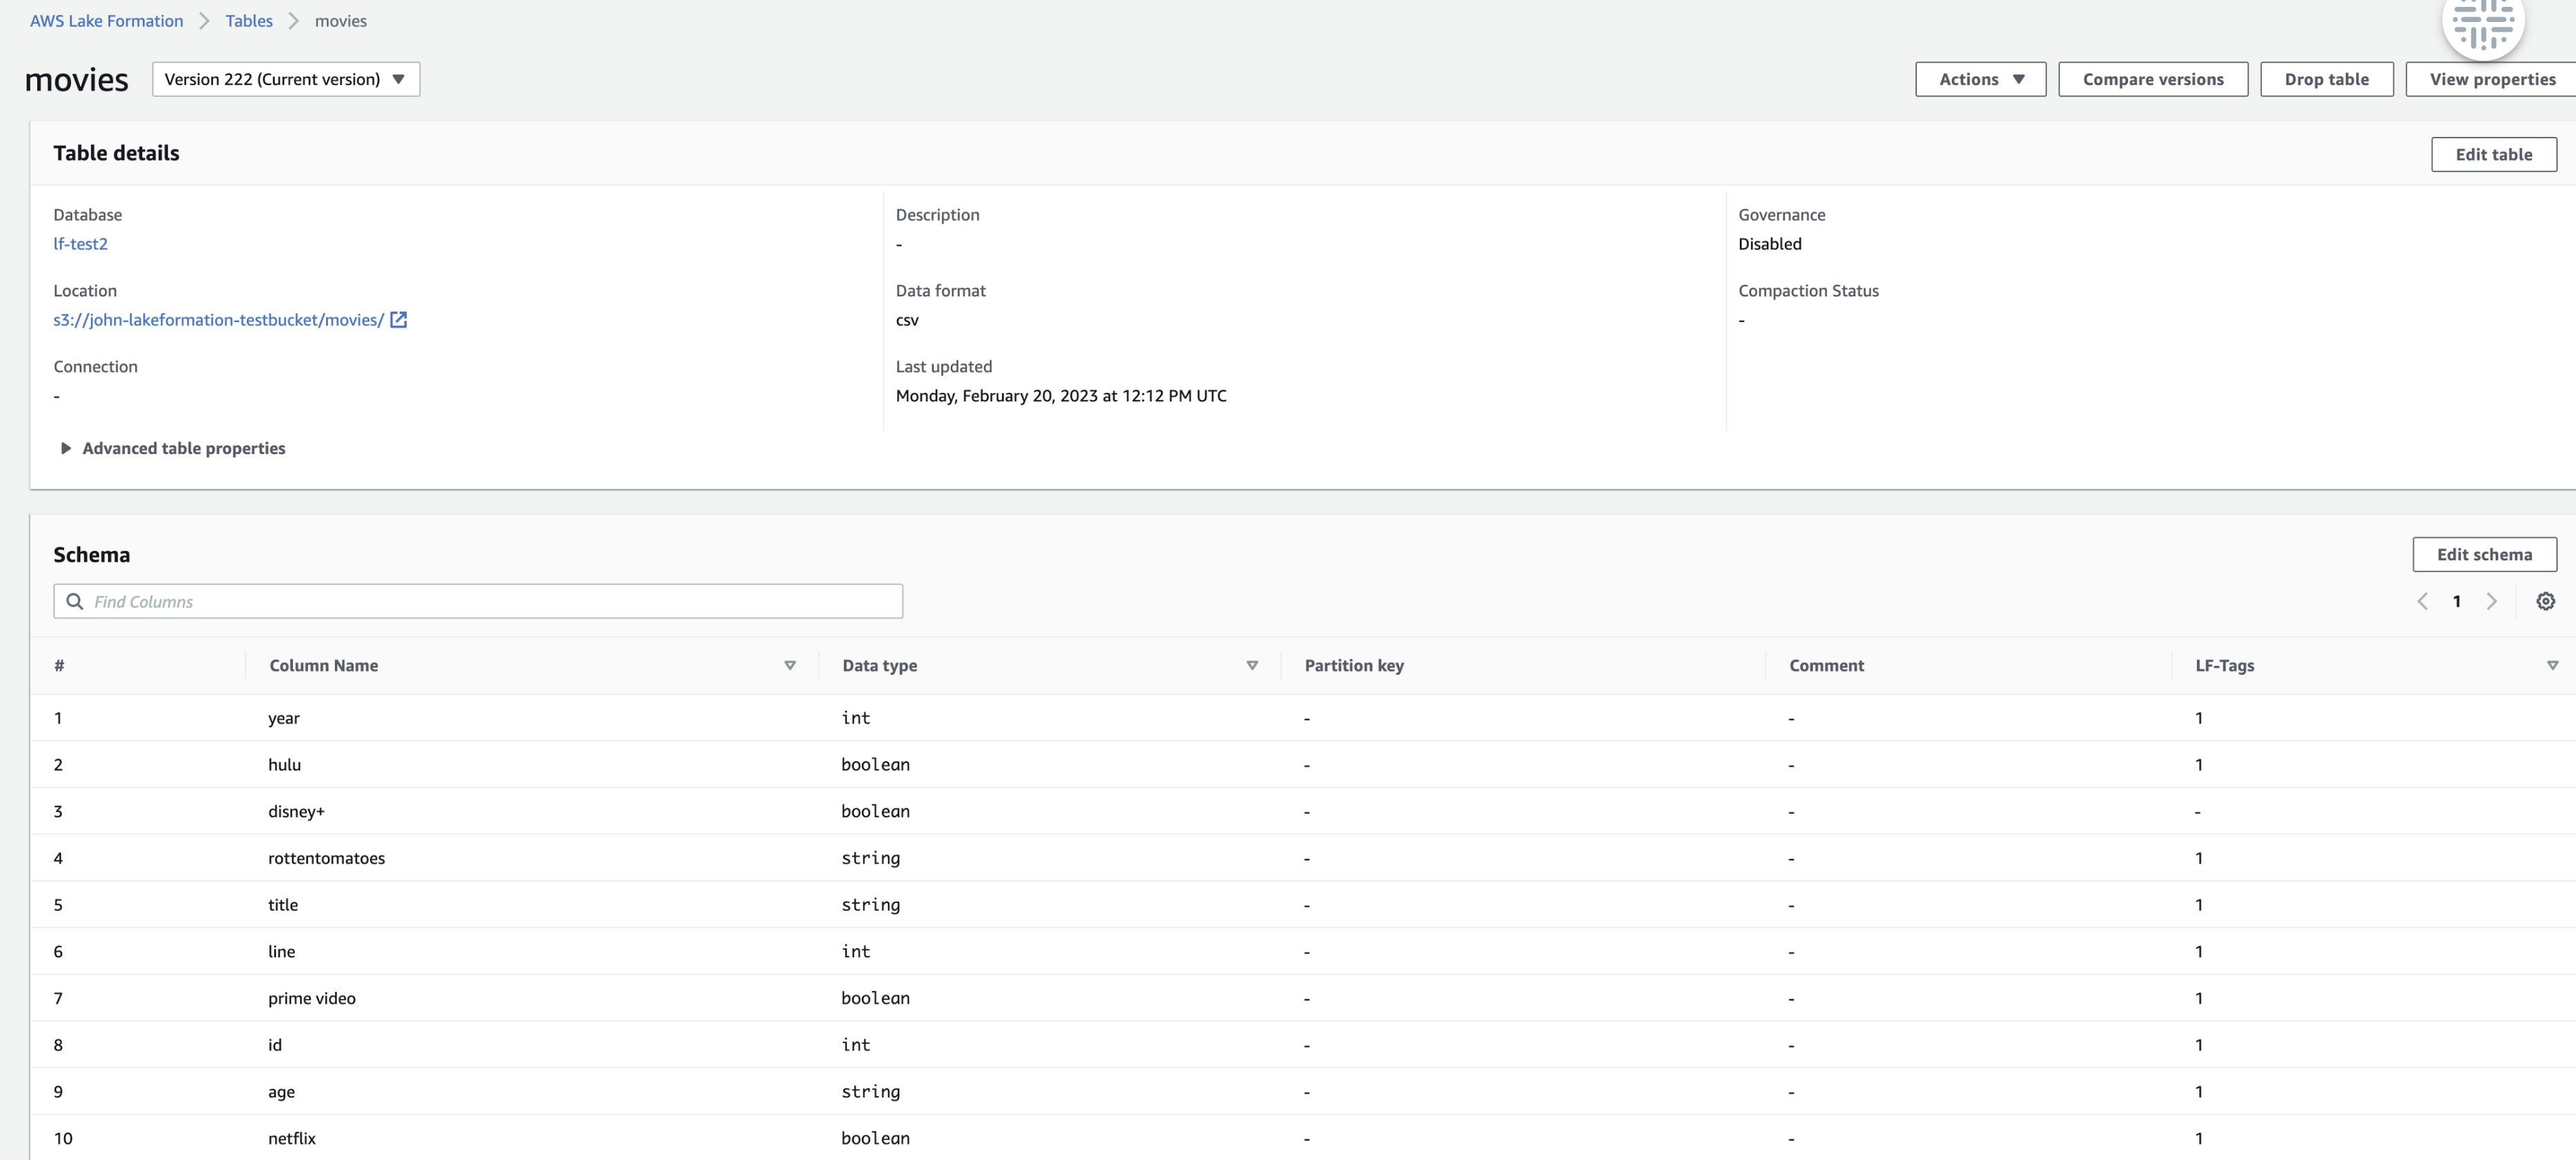This screenshot has width=2576, height=1160.
Task: Click the LF-Tags value 1 for year
Action: click(2198, 718)
